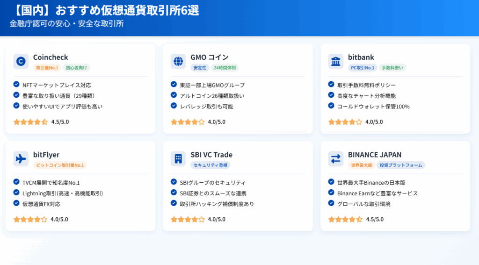The height and width of the screenshot is (265, 479).
Task: Click the GMO コイン globe icon
Action: click(x=178, y=61)
